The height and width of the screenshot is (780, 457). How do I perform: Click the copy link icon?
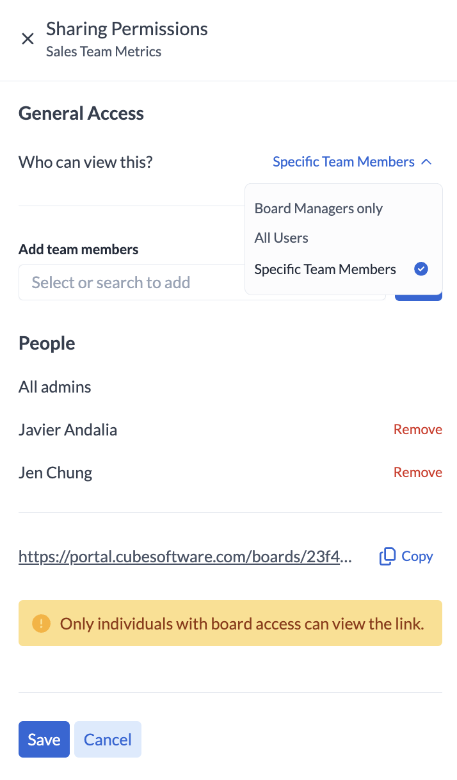point(387,557)
